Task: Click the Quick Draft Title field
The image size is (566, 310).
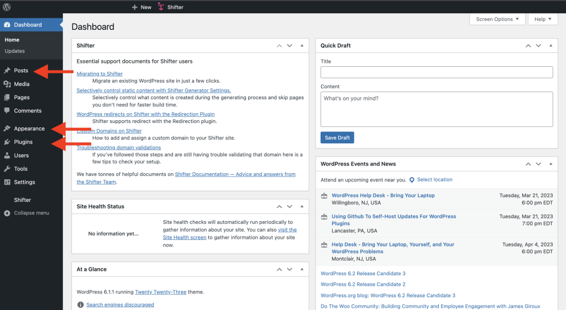Action: click(437, 72)
